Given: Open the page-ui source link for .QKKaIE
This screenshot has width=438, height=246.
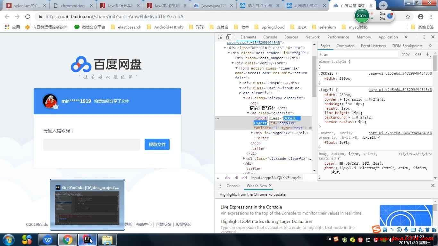Looking at the screenshot, I should click(400, 74).
